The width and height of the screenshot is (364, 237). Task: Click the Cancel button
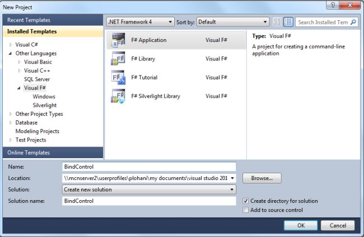tap(338, 225)
